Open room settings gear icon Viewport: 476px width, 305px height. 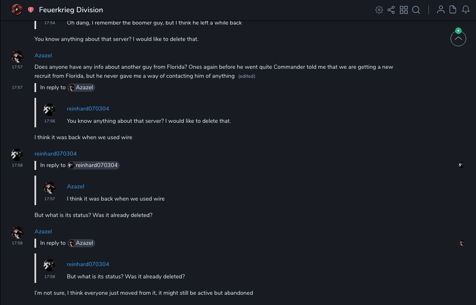click(379, 10)
